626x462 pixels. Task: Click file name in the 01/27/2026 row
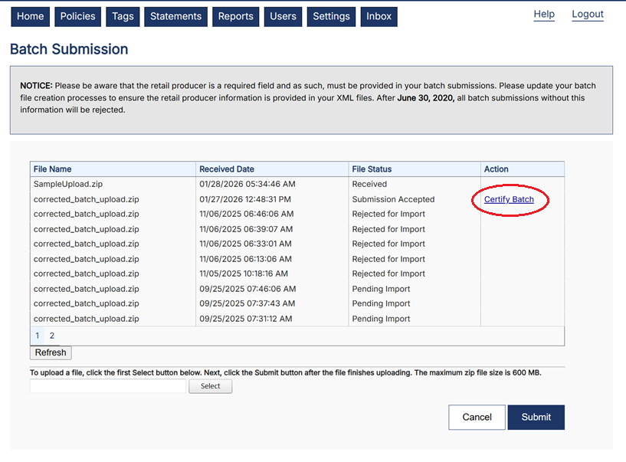pos(87,199)
